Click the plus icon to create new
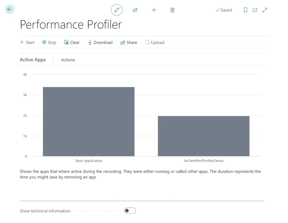 coord(154,10)
